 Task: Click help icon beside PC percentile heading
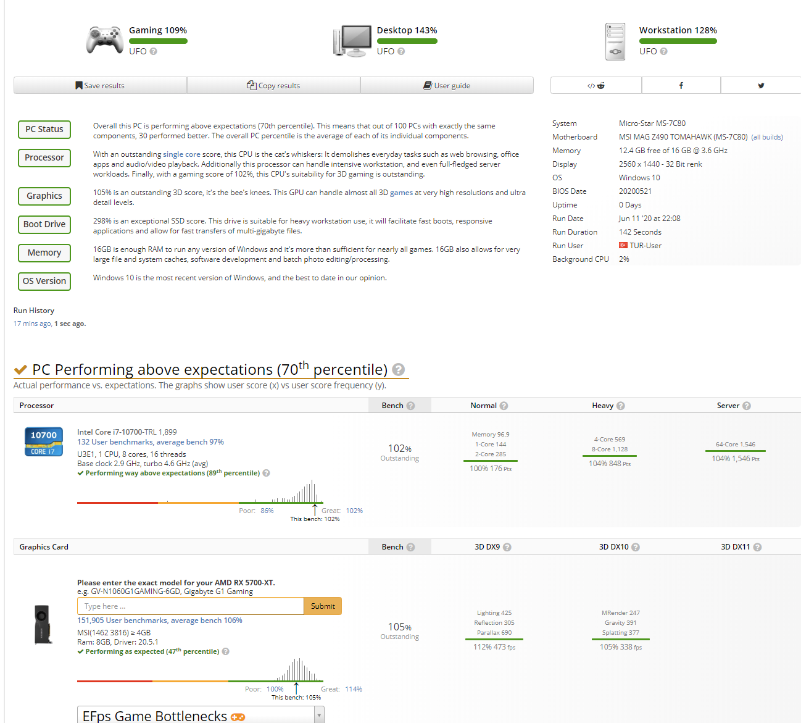pos(399,369)
